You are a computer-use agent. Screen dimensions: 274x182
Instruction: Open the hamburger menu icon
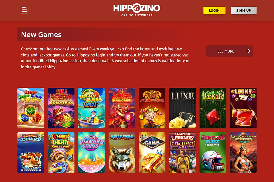(x=25, y=10)
